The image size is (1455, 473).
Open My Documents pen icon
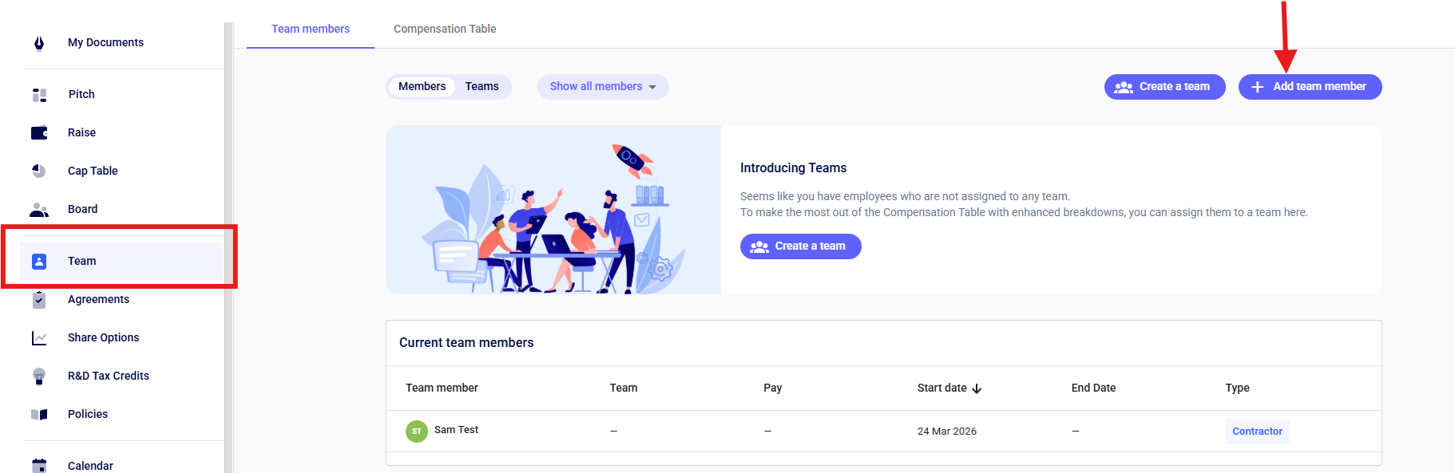click(x=39, y=43)
